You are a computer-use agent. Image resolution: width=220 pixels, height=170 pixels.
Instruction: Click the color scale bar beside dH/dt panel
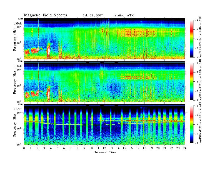(191, 39)
